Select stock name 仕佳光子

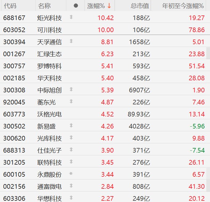(49, 150)
